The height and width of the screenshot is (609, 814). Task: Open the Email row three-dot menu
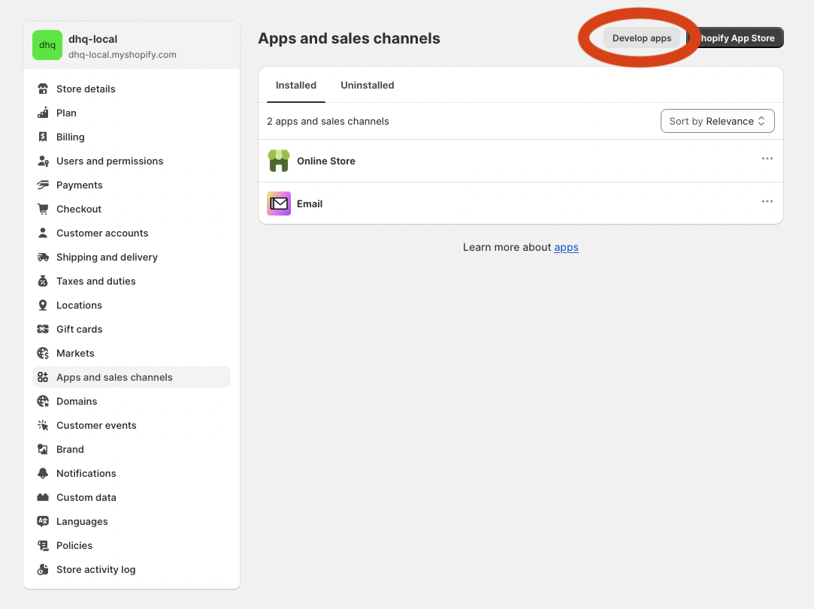(767, 201)
